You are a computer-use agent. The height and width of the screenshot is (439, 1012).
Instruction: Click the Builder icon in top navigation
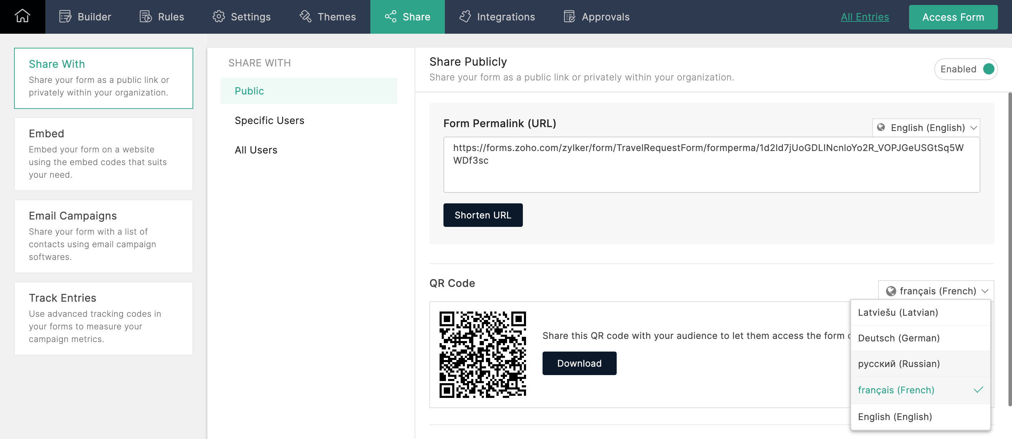[65, 16]
